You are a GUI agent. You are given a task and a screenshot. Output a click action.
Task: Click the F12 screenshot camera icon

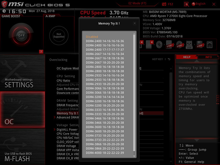(x=164, y=4)
